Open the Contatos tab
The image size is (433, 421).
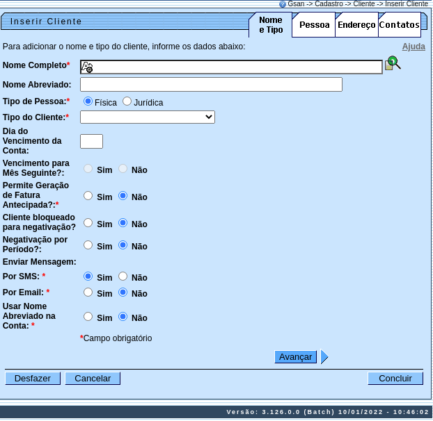[x=400, y=25]
